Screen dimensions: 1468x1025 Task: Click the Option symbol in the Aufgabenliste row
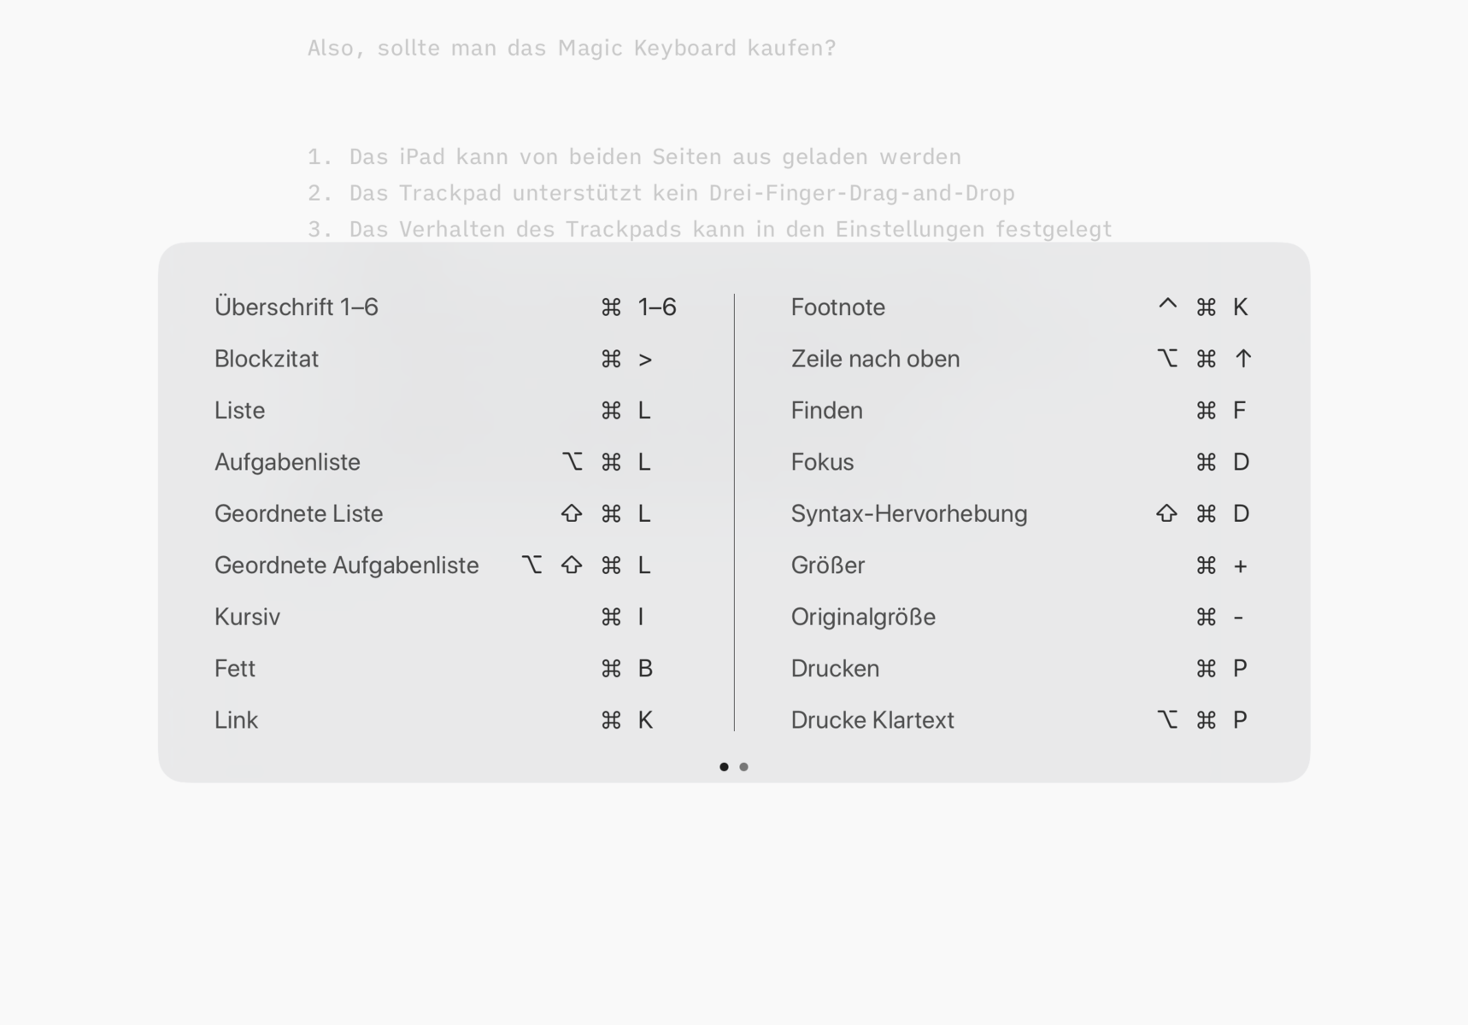coord(572,462)
